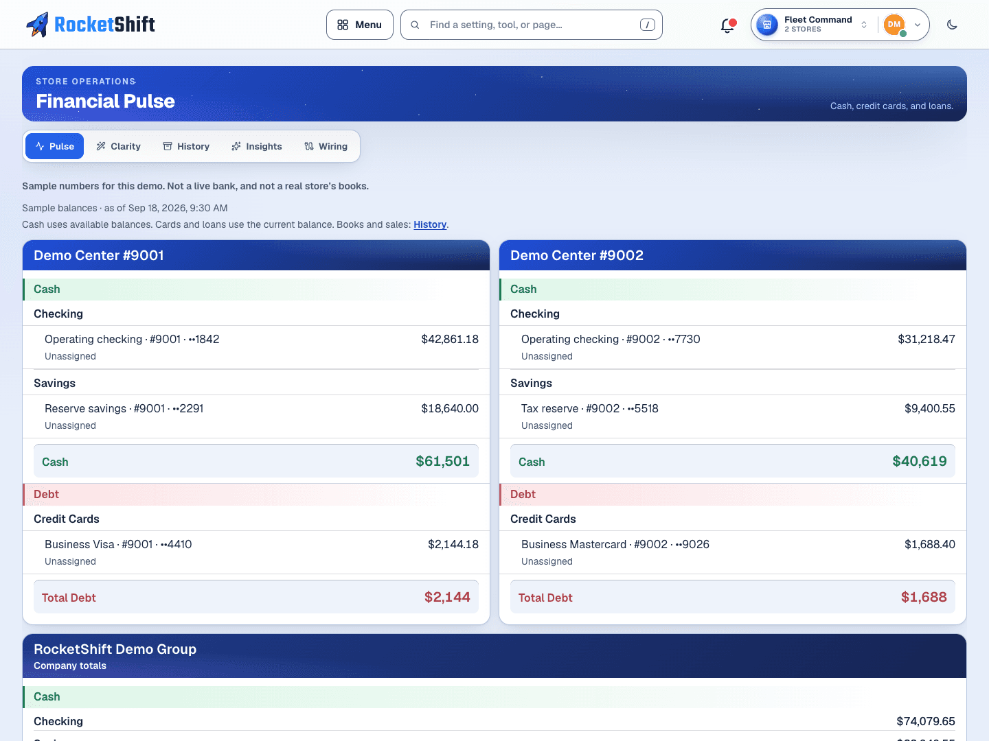Toggle dark mode moon icon
The image size is (989, 741).
click(x=952, y=25)
